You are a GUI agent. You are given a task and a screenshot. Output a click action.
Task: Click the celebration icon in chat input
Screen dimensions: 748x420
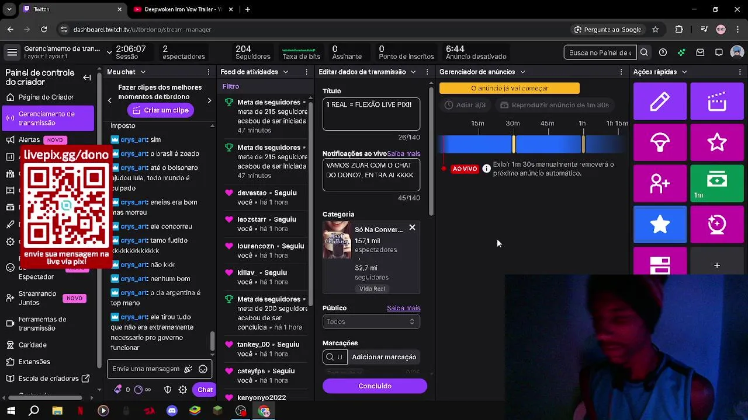[x=188, y=369]
